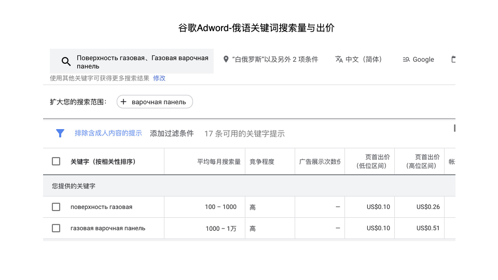
Task: Click keyword text поверхность газовая
Action: point(101,207)
